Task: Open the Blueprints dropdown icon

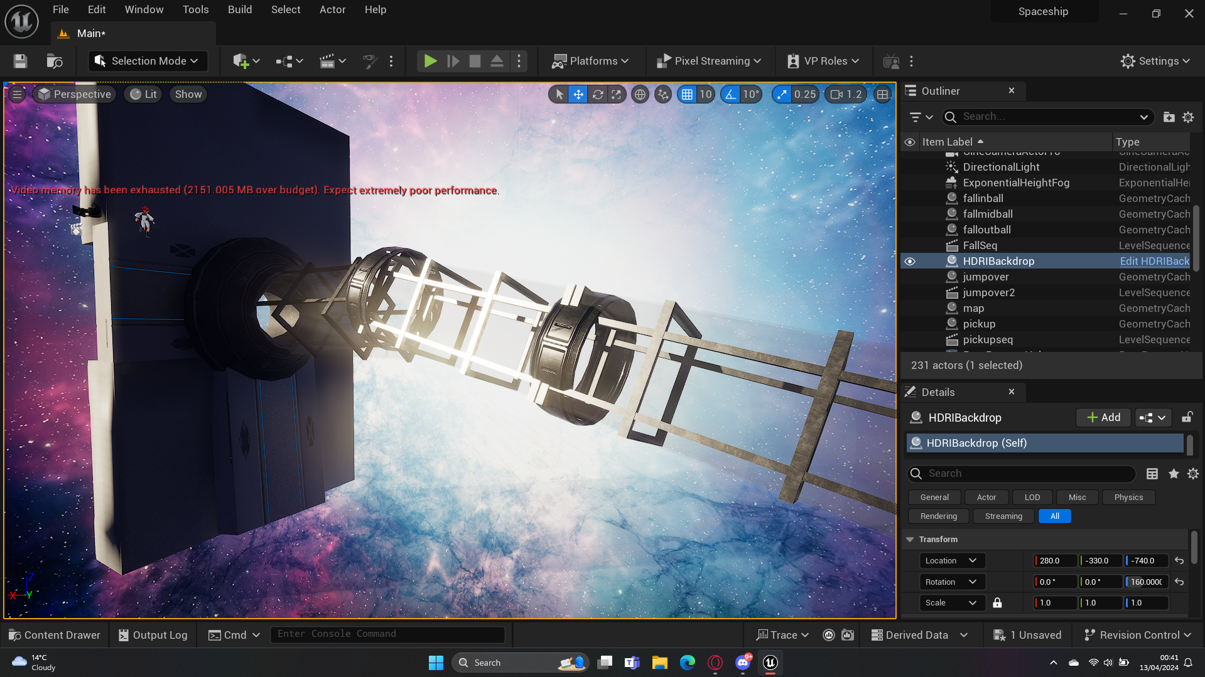Action: 289,61
